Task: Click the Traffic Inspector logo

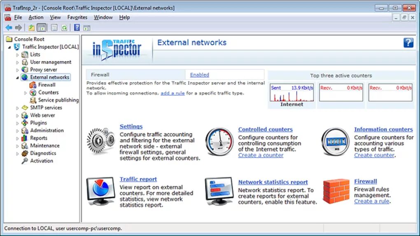Action: [117, 50]
